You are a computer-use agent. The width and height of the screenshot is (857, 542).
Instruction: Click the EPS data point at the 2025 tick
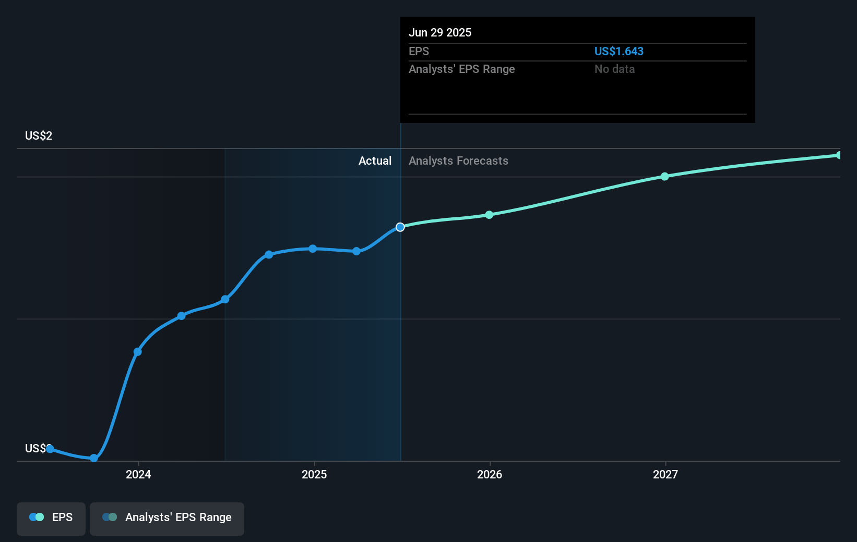(x=313, y=249)
